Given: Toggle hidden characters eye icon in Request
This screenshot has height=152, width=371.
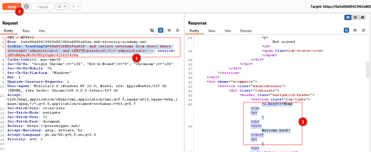Looking at the screenshot, I should pyautogui.click(x=152, y=30).
